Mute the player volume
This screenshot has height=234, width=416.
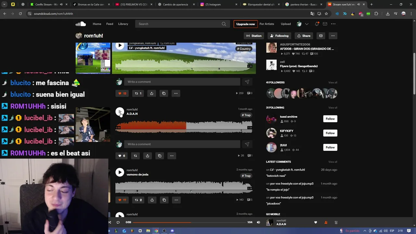click(x=258, y=222)
